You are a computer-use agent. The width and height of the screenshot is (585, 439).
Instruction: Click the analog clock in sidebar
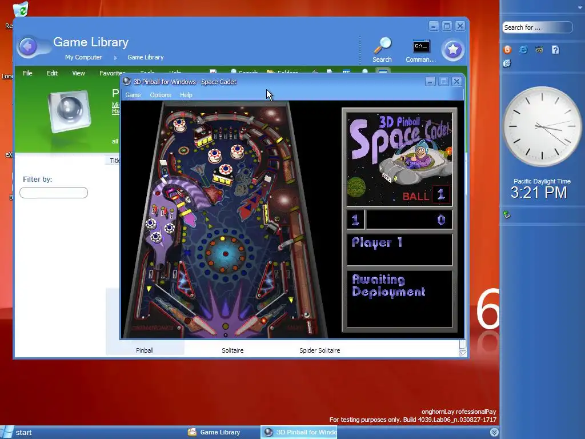(x=542, y=126)
